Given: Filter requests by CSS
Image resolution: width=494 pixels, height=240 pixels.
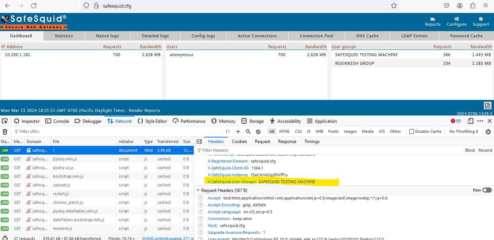Looking at the screenshot, I should tap(298, 131).
